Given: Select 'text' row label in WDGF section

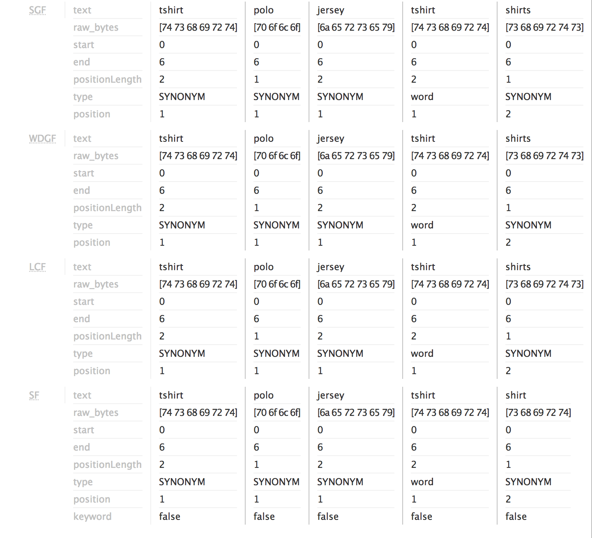Looking at the screenshot, I should [x=82, y=138].
